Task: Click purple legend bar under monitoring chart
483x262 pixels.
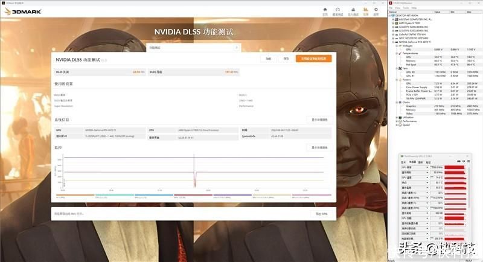Action: pos(232,195)
